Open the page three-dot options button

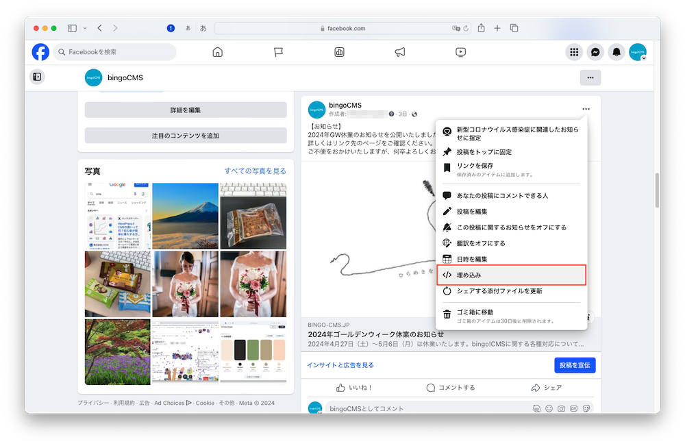point(590,77)
